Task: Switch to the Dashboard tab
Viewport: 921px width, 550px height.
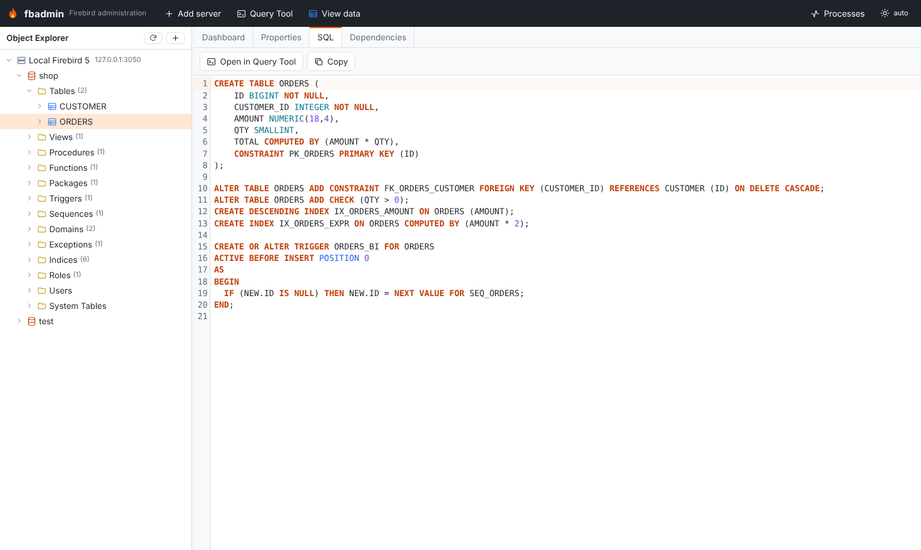Action: (223, 37)
